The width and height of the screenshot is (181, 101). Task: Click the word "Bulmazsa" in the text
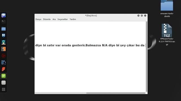point(93,45)
